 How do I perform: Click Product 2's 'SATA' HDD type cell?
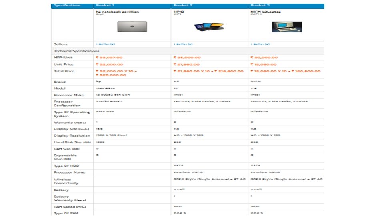point(178,166)
